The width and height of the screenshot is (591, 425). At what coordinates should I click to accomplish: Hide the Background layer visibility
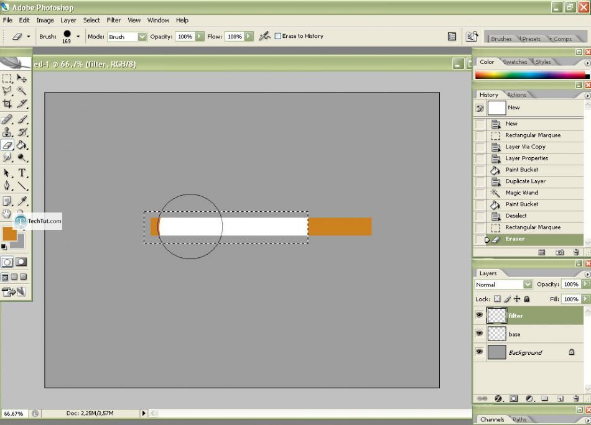(x=479, y=352)
